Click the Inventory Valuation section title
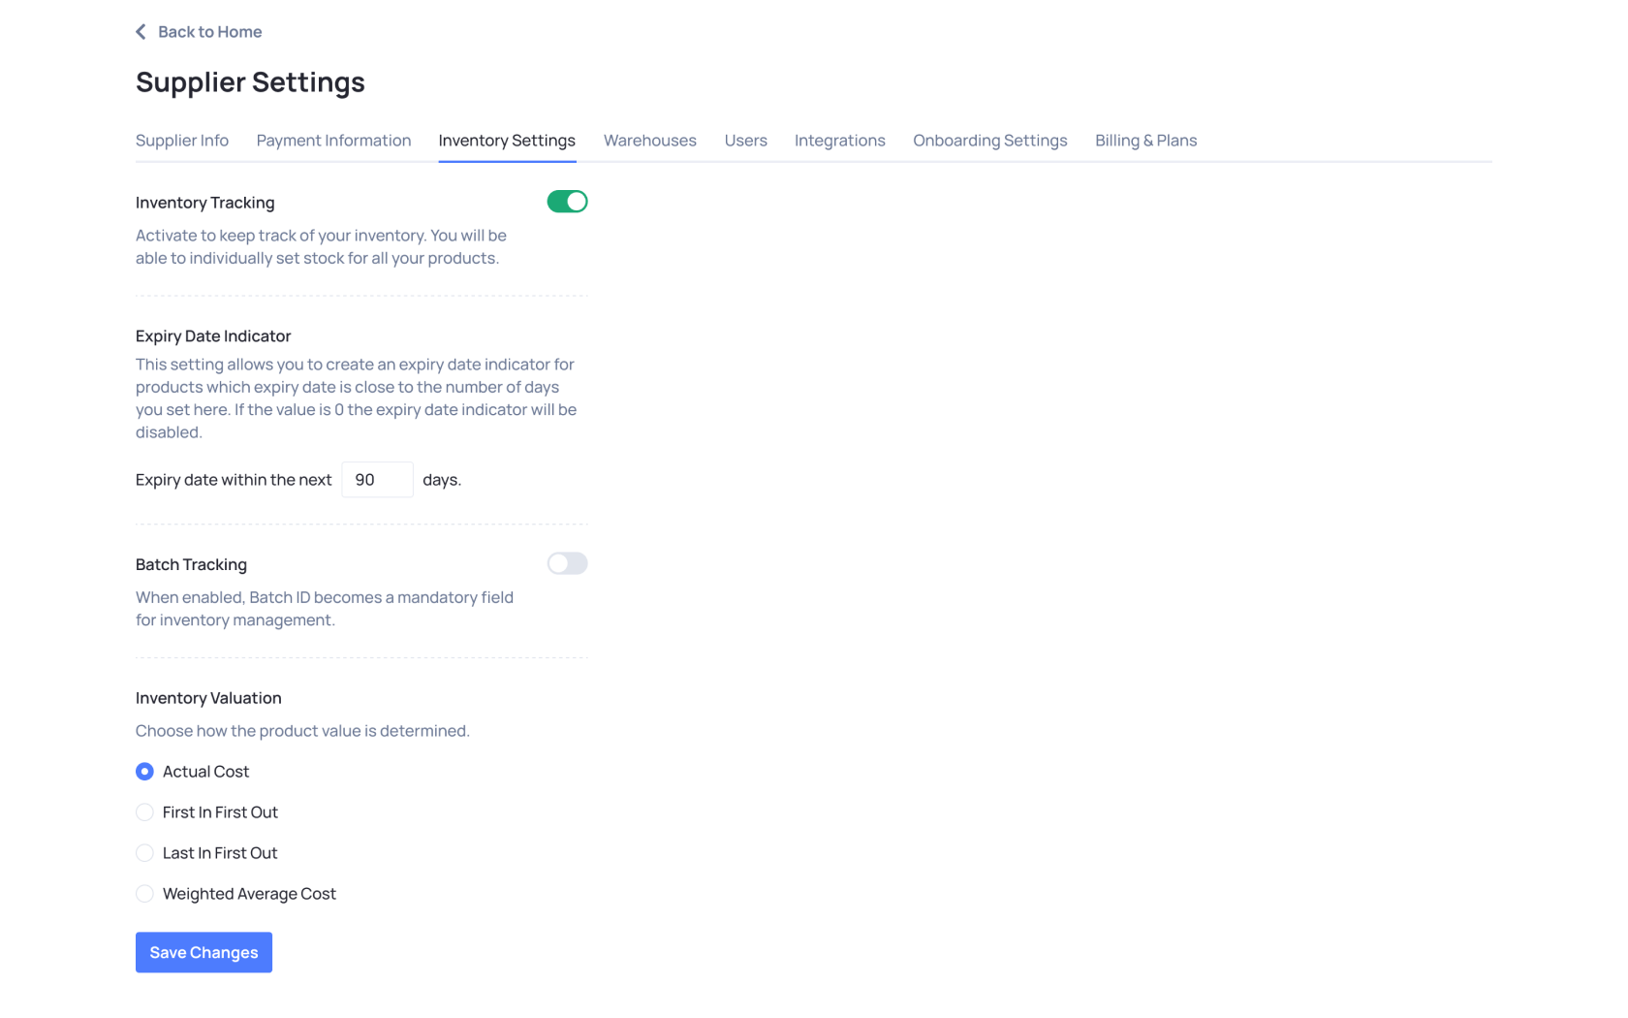The width and height of the screenshot is (1628, 1018). tap(208, 698)
